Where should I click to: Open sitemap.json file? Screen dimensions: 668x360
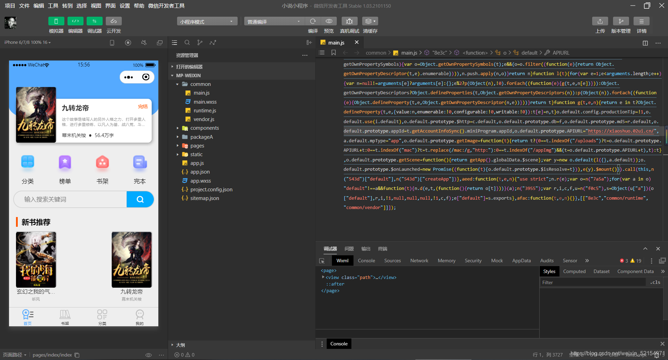205,198
